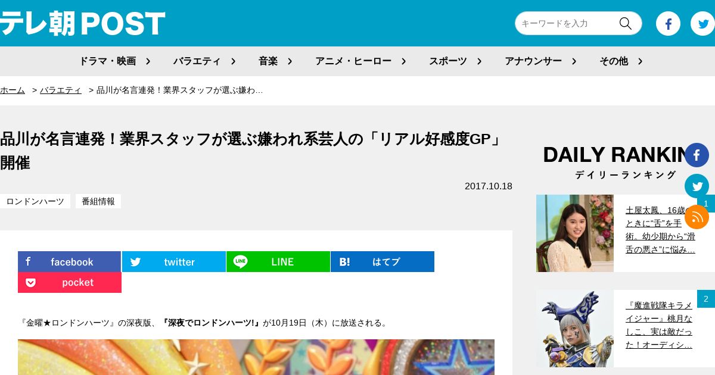Focus the キーワードを入力 search field

click(x=566, y=23)
